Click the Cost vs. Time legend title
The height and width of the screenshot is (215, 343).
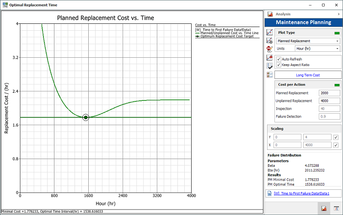coord(205,25)
